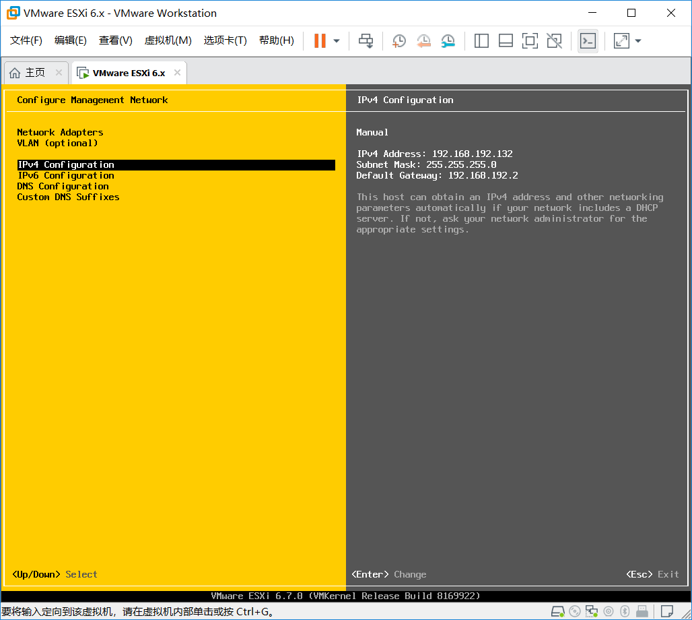Viewport: 692px width, 620px height.
Task: Open the 文件(F) menu
Action: (26, 40)
